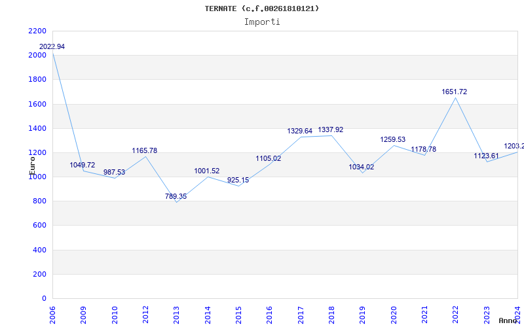Click y-axis value 0
The image size is (524, 327).
click(x=44, y=299)
